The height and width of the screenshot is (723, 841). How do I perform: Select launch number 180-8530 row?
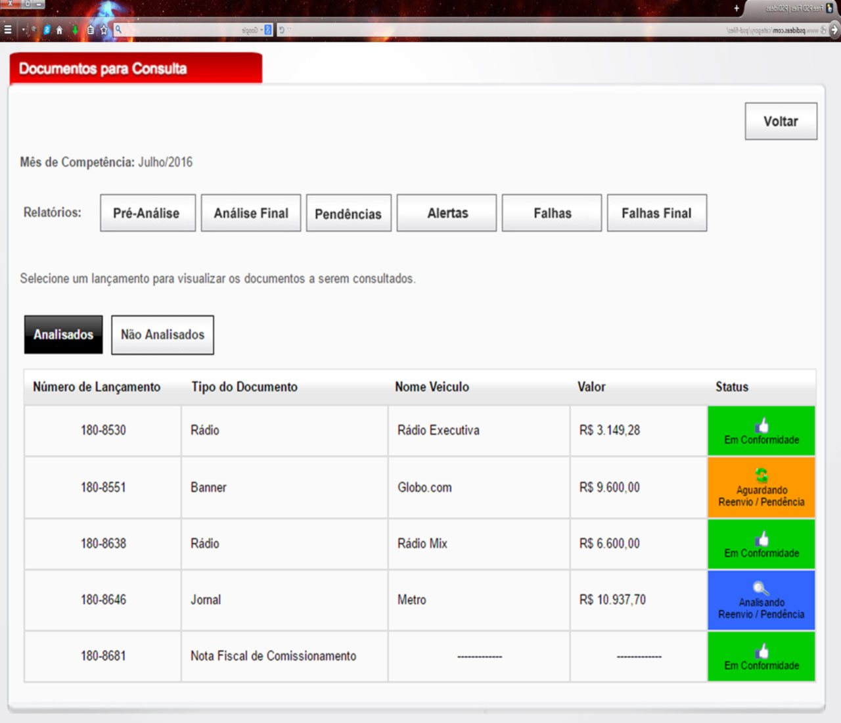[103, 431]
